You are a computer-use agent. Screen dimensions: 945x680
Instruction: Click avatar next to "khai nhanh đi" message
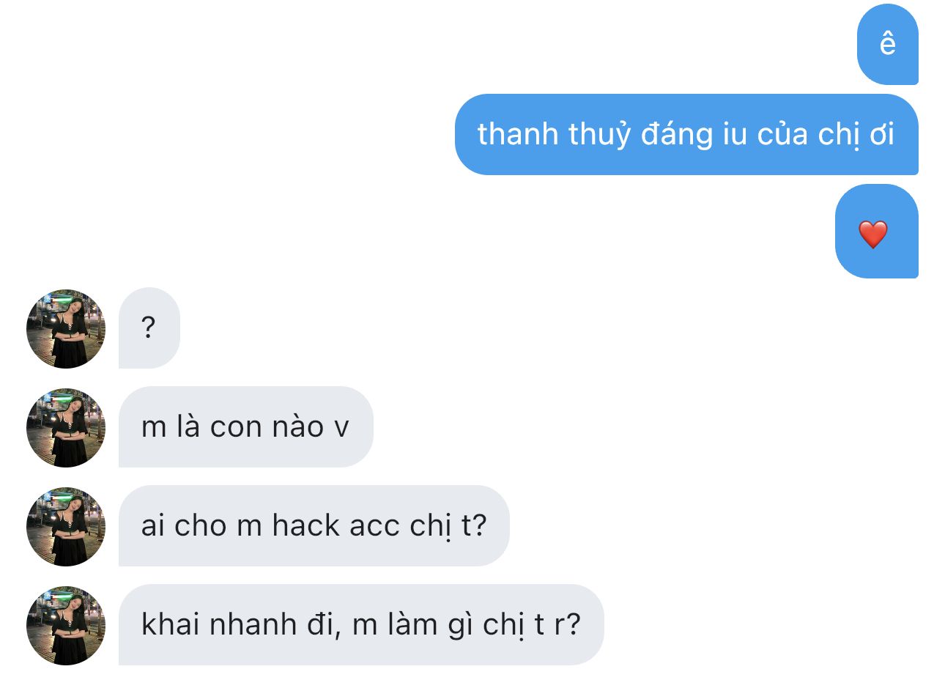pos(66,625)
